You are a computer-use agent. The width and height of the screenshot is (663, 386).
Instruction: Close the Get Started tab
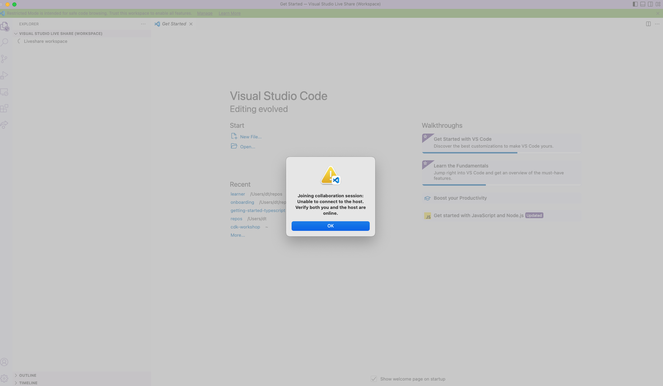(x=191, y=24)
